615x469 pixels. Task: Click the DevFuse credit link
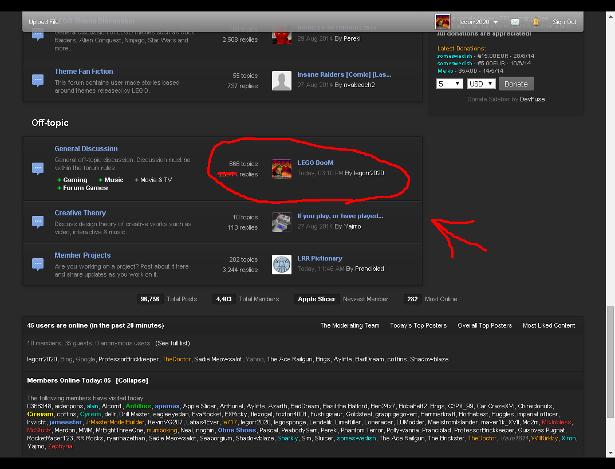pos(532,99)
